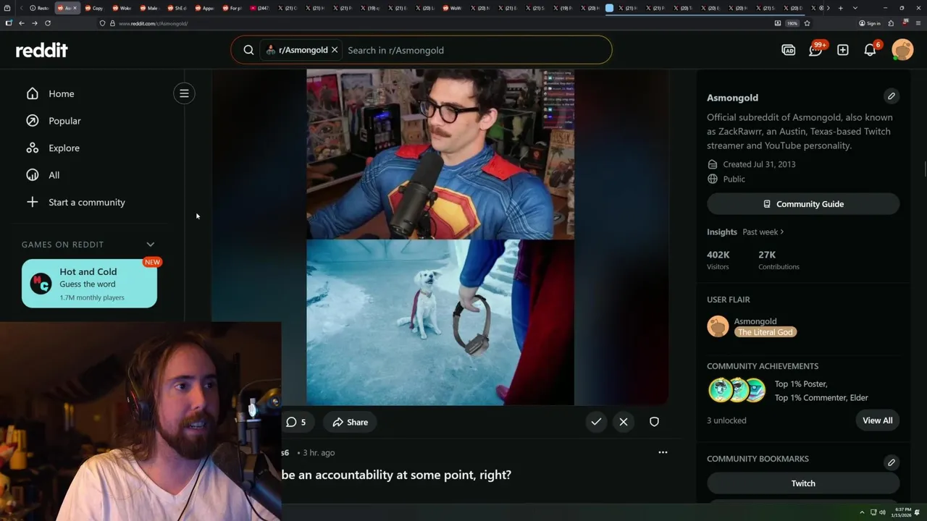Open volume control in system tray
The image size is (927, 521).
pos(883,512)
